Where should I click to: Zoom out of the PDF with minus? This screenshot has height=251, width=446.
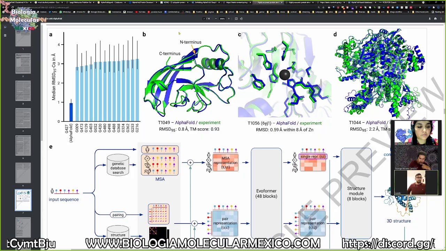(x=216, y=18)
